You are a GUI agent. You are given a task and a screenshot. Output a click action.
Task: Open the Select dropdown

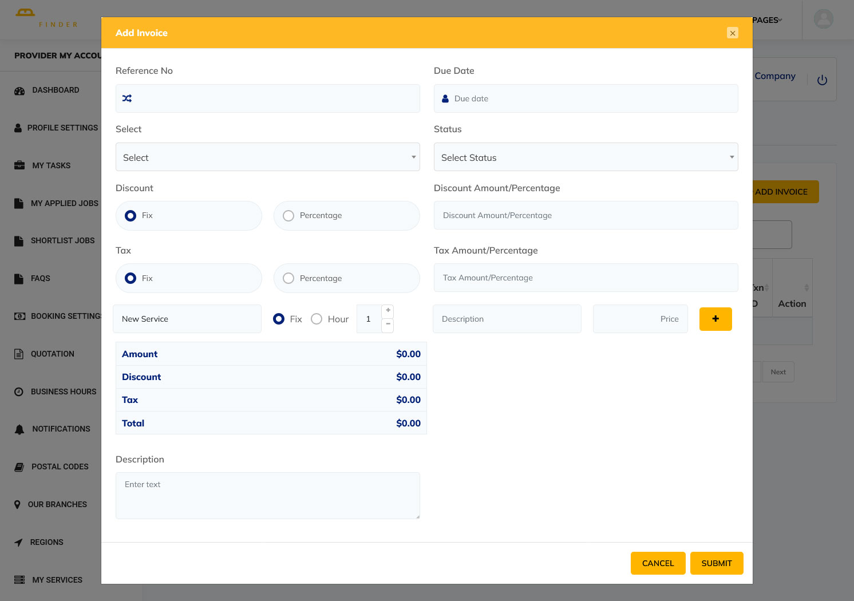[x=267, y=157]
